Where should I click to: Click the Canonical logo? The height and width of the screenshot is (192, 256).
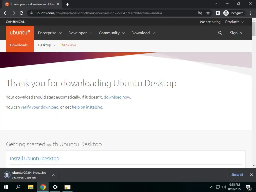15,22
